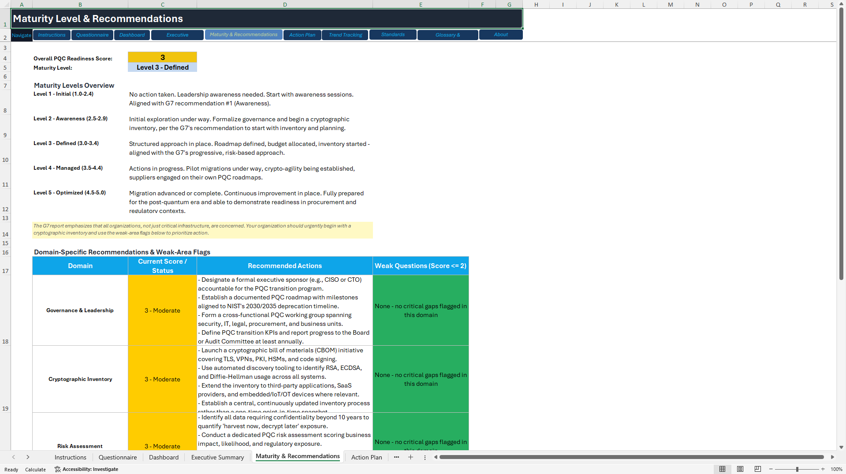Screen dimensions: 846x474
Task: Select the 'Governance & Leadership' domain cell
Action: [x=80, y=310]
